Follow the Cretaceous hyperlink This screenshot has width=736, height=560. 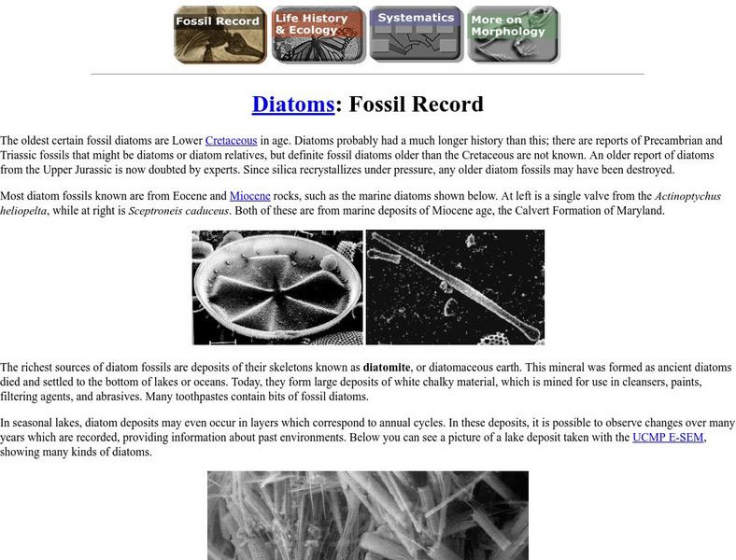[231, 140]
